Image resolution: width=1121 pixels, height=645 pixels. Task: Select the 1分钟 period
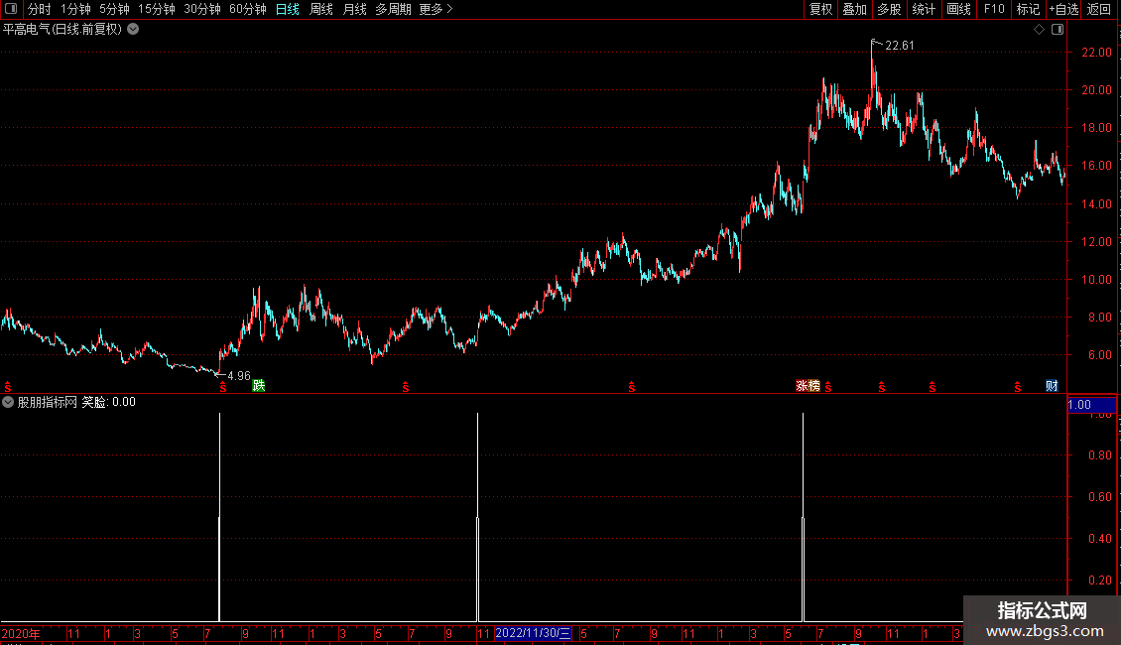[x=75, y=9]
